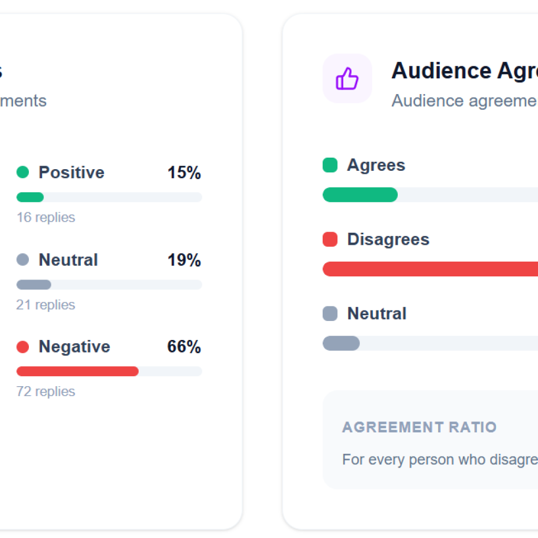Viewport: 538px width, 538px height.
Task: Click the red Negative progress bar
Action: (x=109, y=371)
